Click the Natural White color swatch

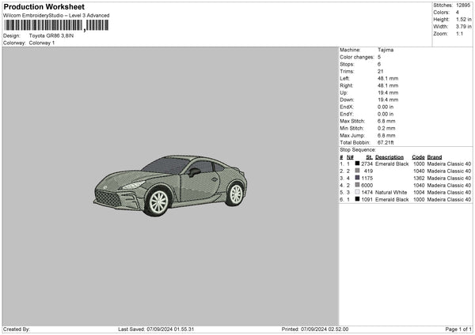[x=358, y=192]
